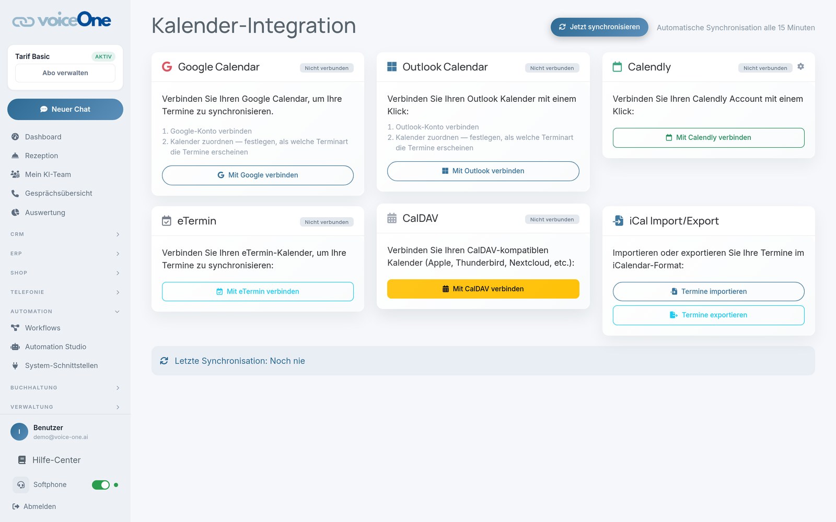The image size is (836, 522).
Task: Expand the BUCHHALTUNG section
Action: [65, 388]
